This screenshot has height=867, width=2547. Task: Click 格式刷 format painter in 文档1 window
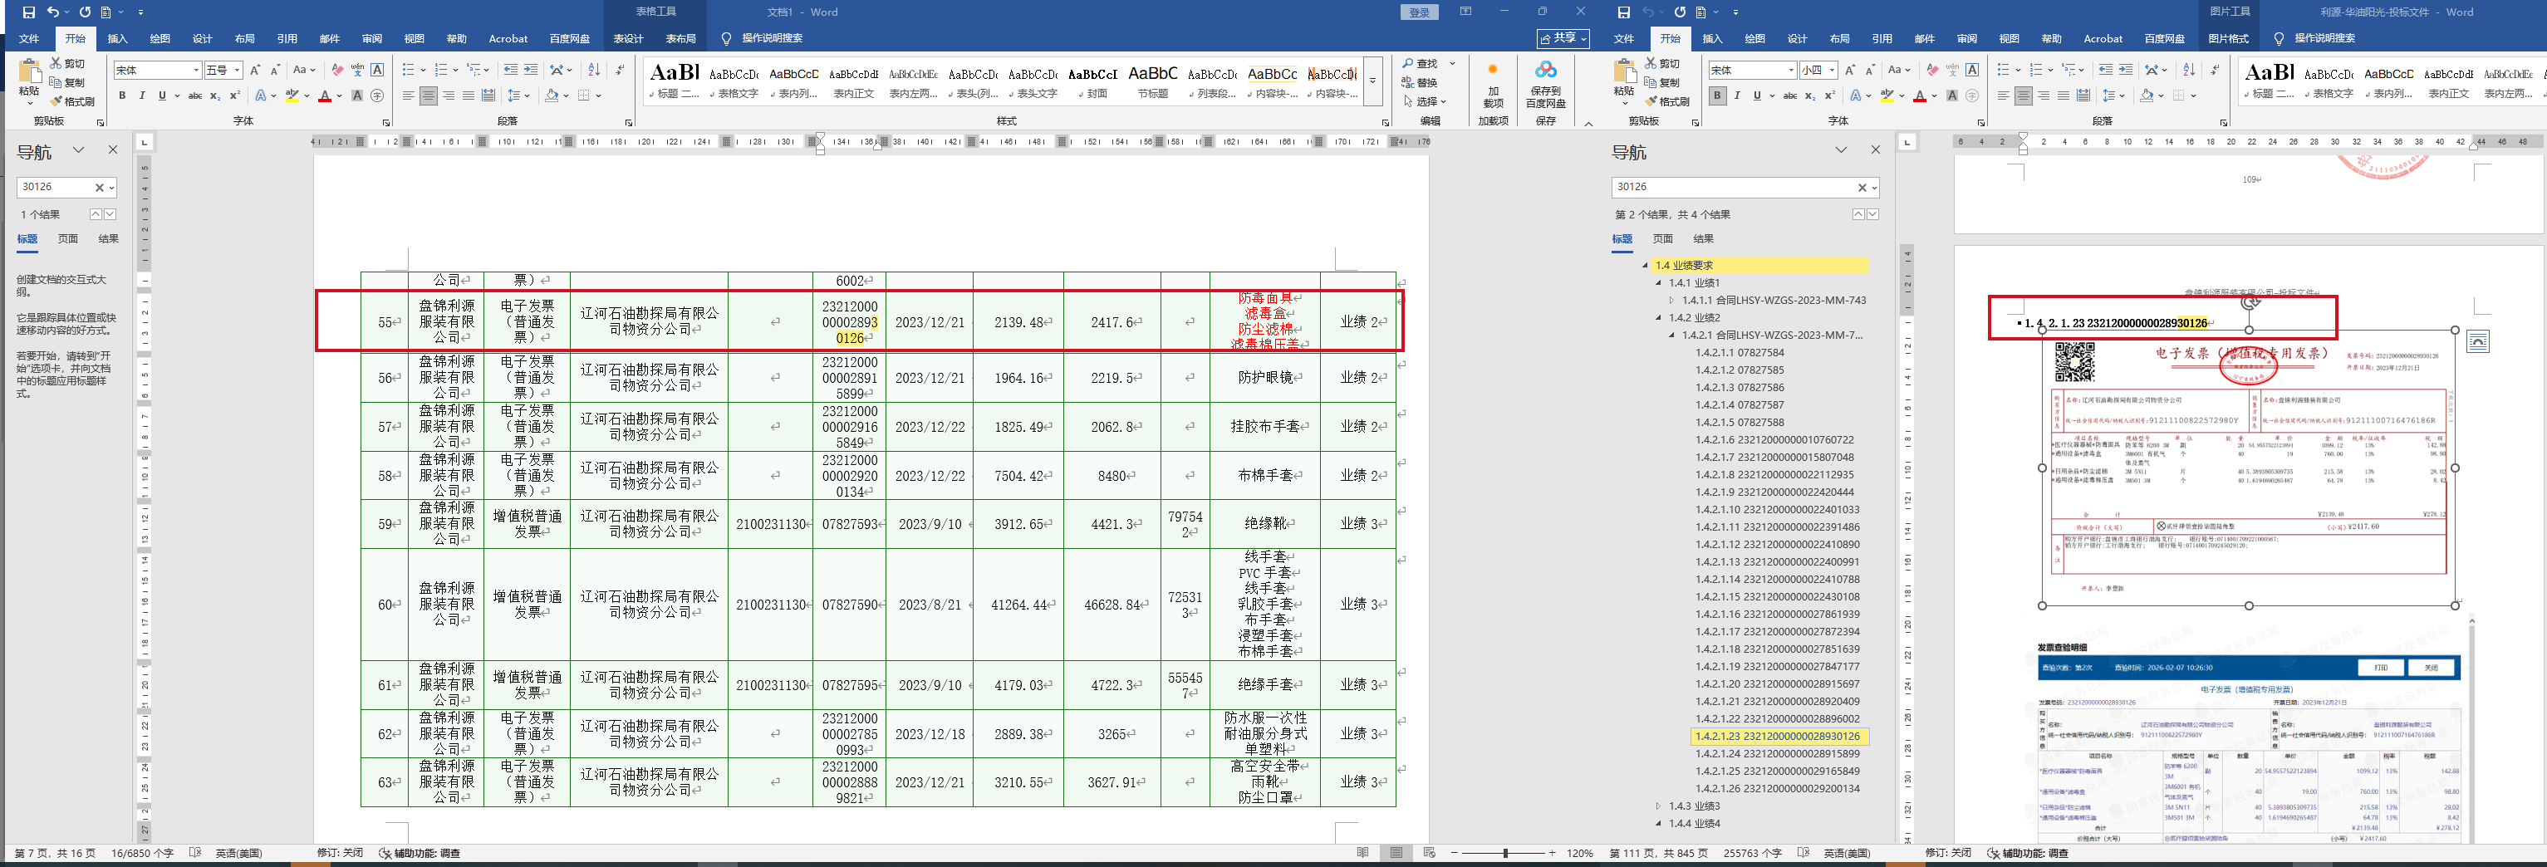[72, 100]
